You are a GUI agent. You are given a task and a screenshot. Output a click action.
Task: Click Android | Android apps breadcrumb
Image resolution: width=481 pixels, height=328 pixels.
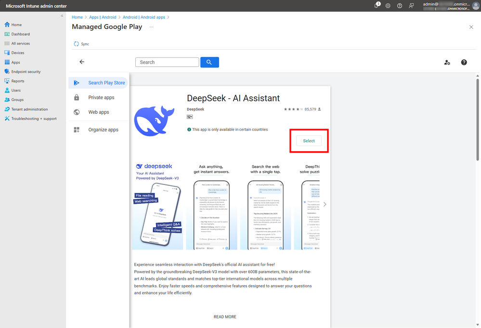[144, 17]
